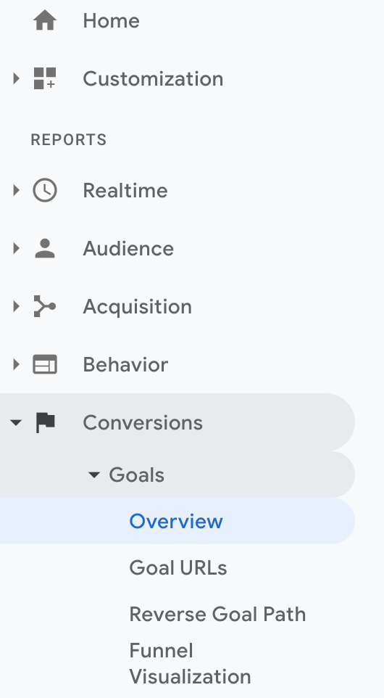
Task: Click the Acquisition branching arrows icon
Action: pos(45,306)
